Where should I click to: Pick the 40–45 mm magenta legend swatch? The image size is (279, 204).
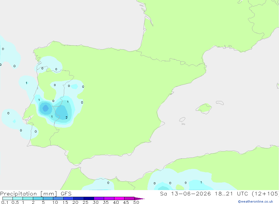coord(119,198)
